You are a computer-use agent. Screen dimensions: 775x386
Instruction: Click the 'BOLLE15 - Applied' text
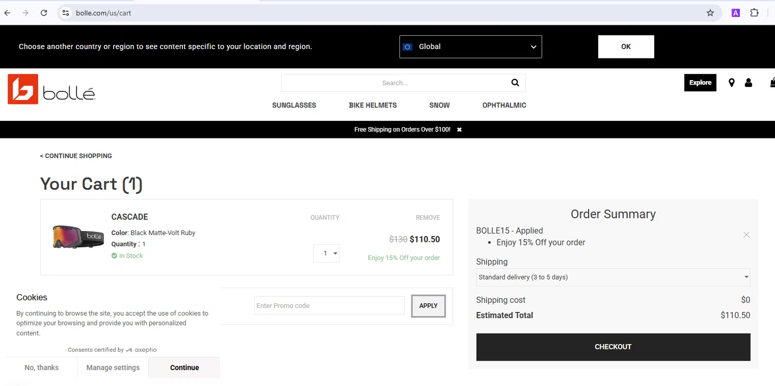pos(509,231)
